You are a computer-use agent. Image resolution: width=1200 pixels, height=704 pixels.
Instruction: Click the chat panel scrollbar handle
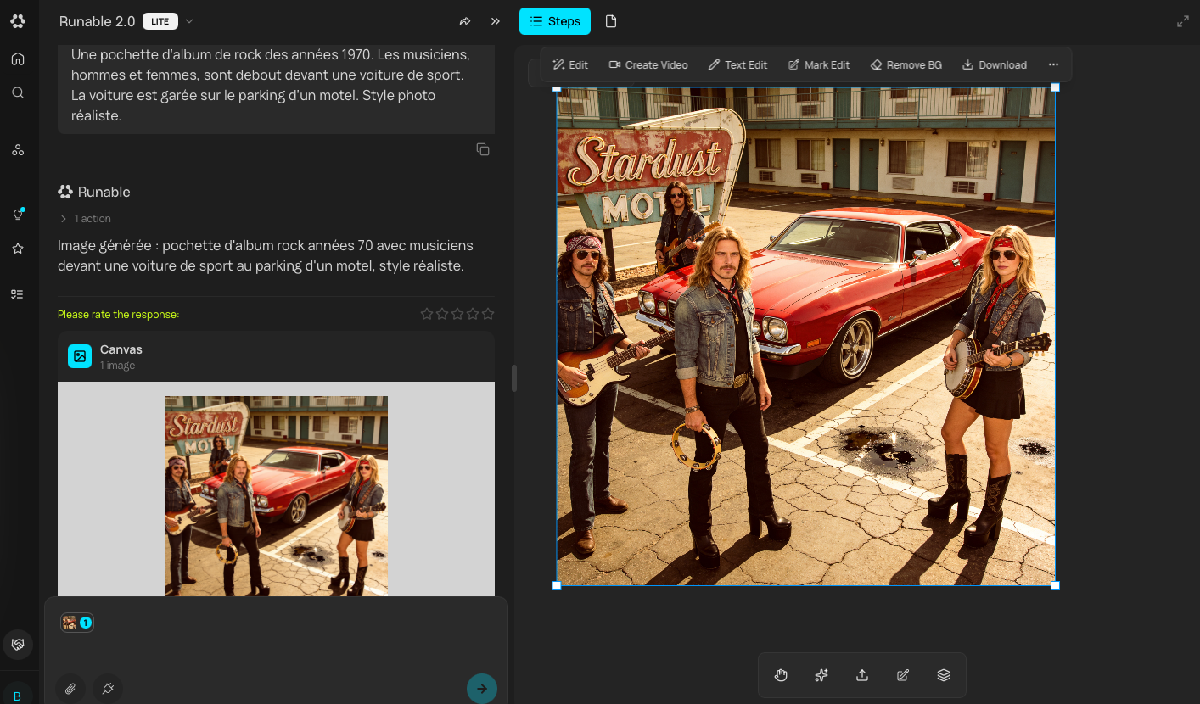pyautogui.click(x=514, y=378)
